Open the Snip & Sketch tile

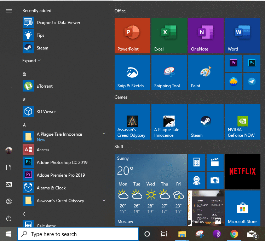point(132,72)
